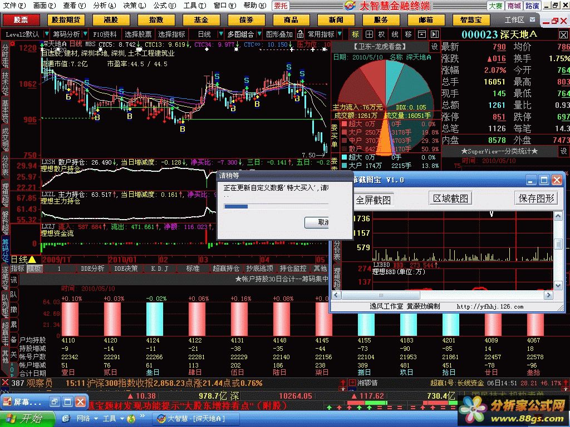This screenshot has height=427, width=570.
Task: Click the 大智慧 logo icon in title bar
Action: click(x=350, y=6)
